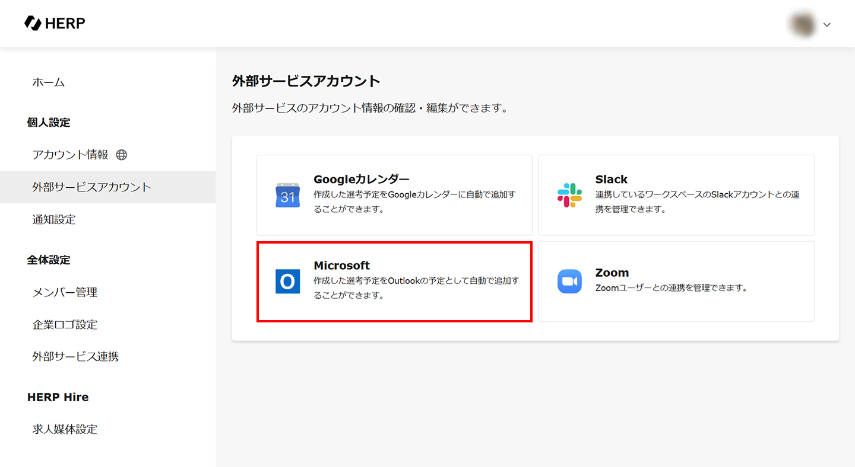Click the Zoom camera icon
Viewport: 855px width, 467px height.
pyautogui.click(x=569, y=282)
